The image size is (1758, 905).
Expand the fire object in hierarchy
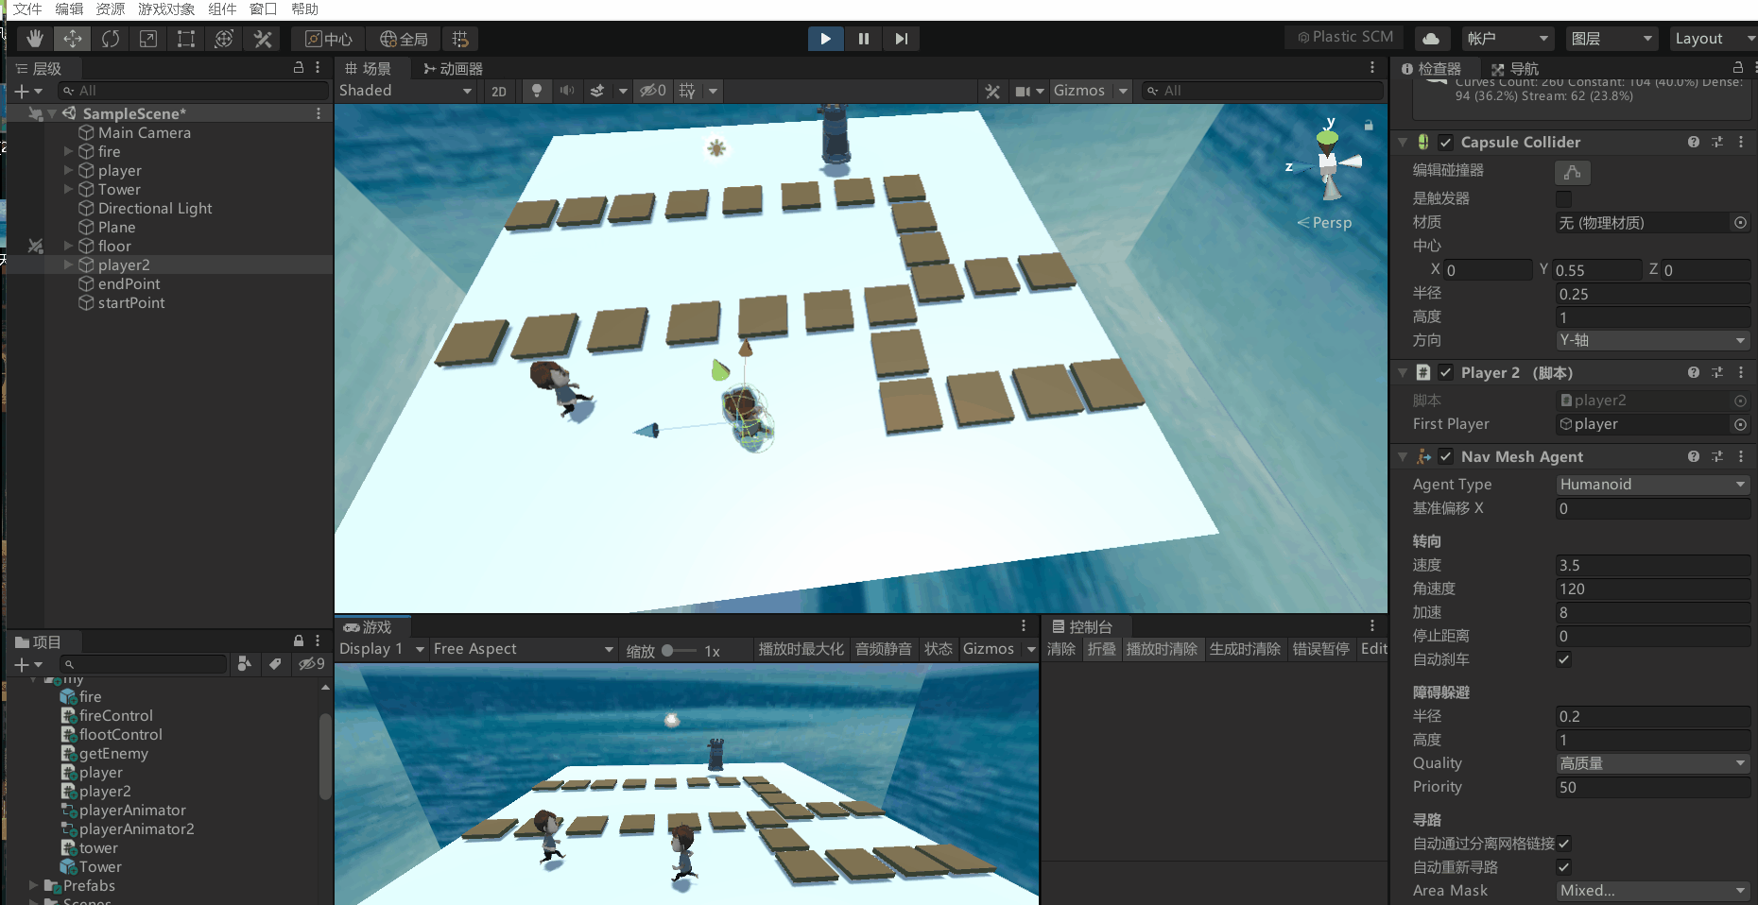click(x=68, y=151)
